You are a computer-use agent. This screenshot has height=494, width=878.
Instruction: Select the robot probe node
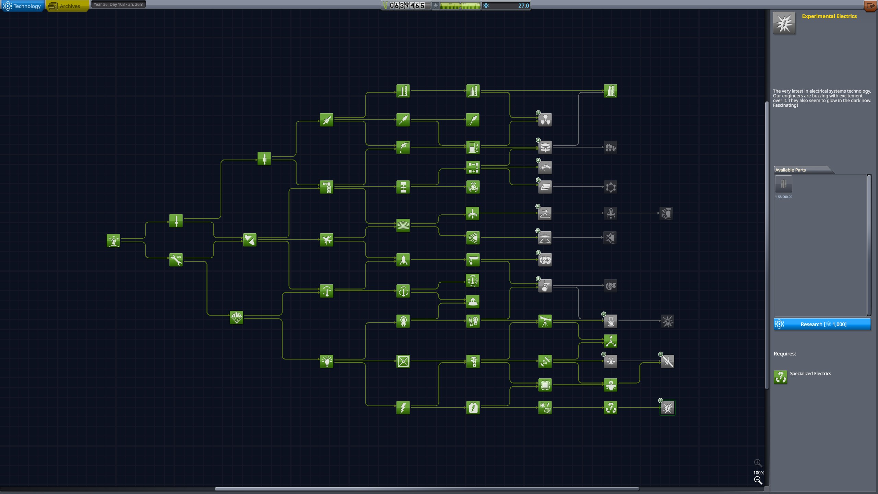click(x=610, y=385)
